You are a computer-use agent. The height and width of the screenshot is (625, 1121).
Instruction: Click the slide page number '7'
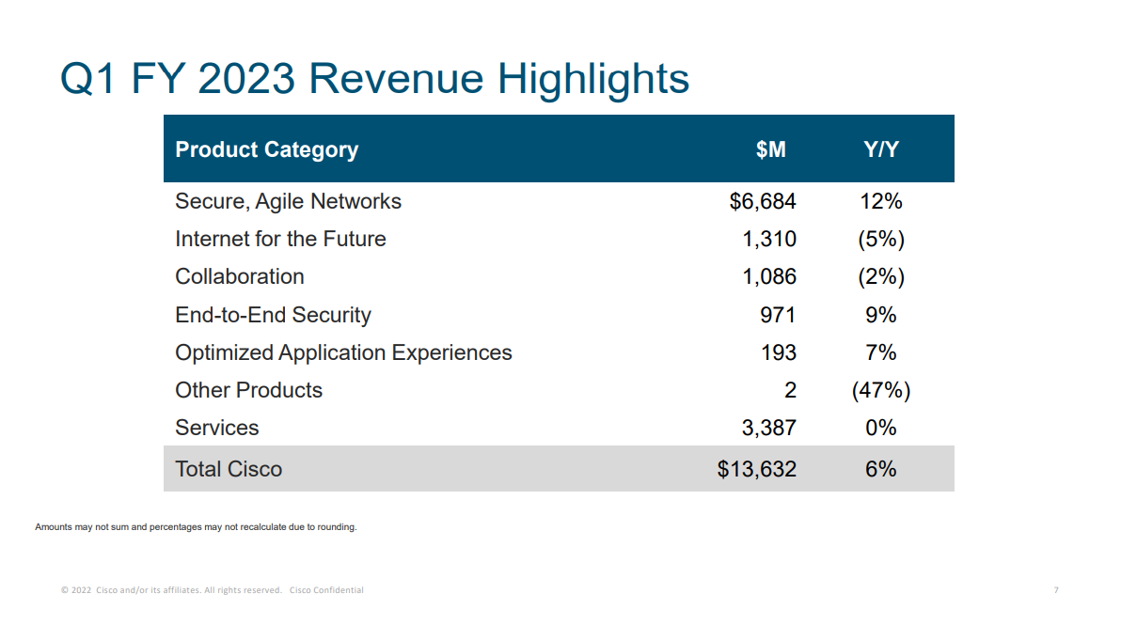pyautogui.click(x=1056, y=590)
